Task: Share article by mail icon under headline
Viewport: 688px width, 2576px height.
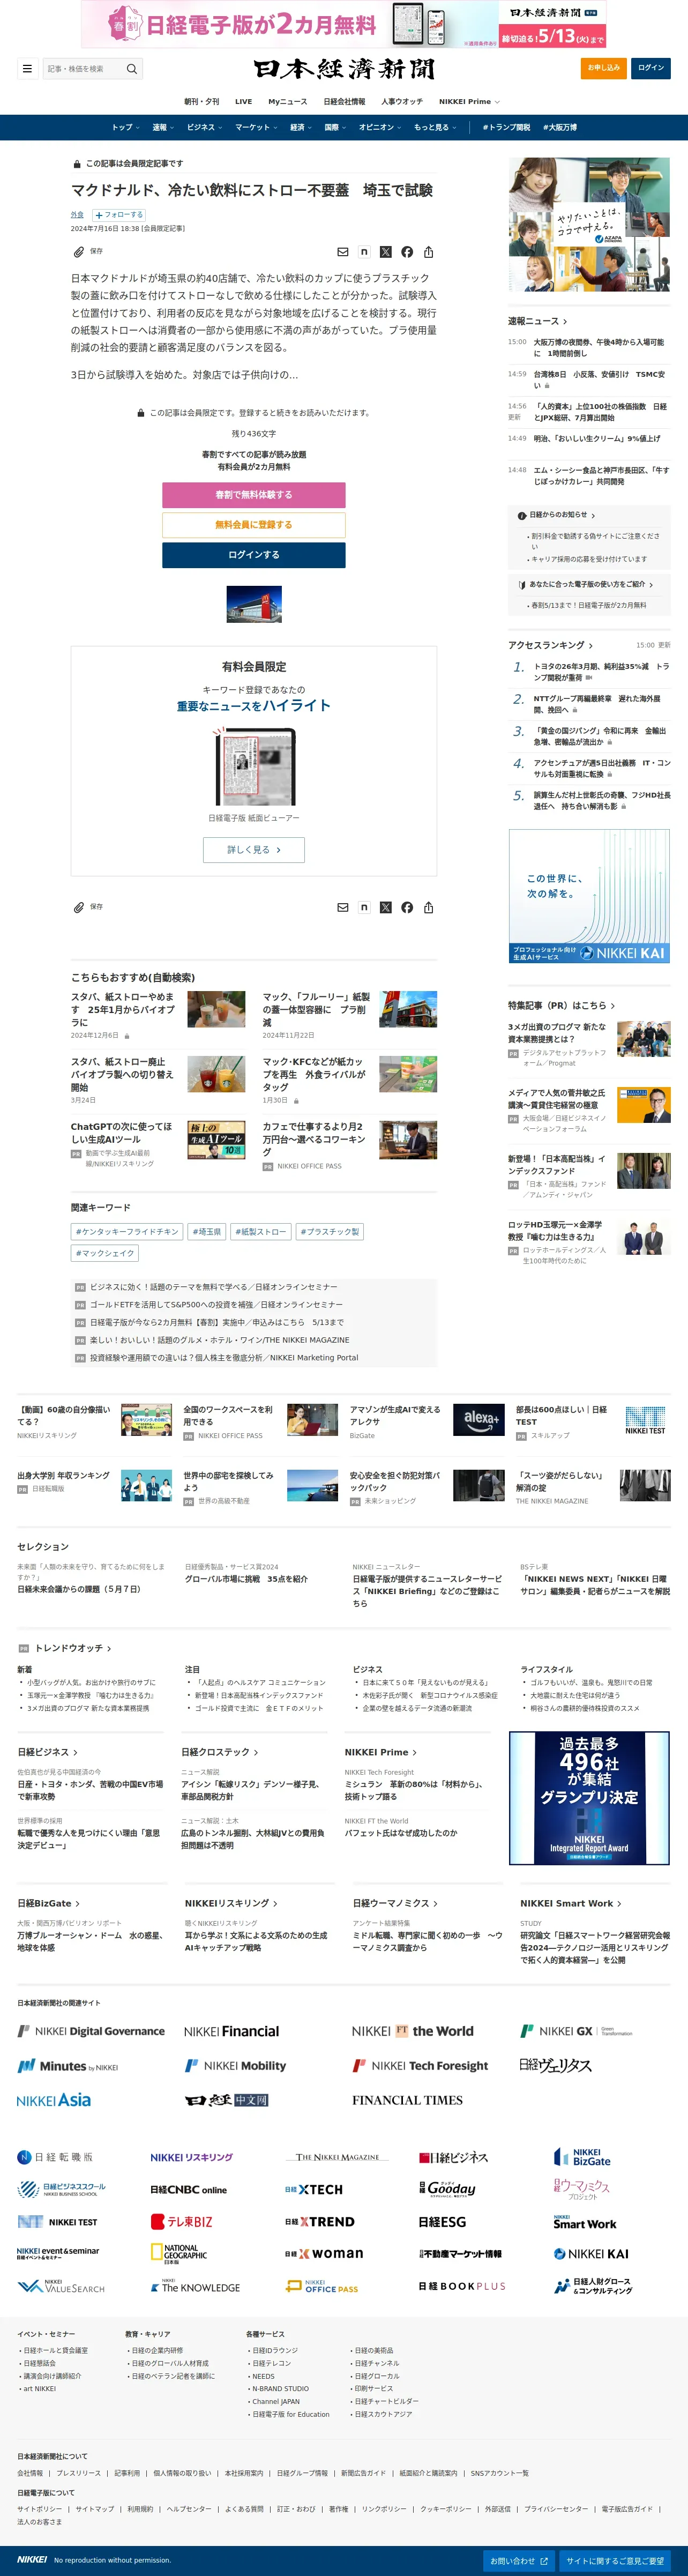Action: pyautogui.click(x=343, y=252)
